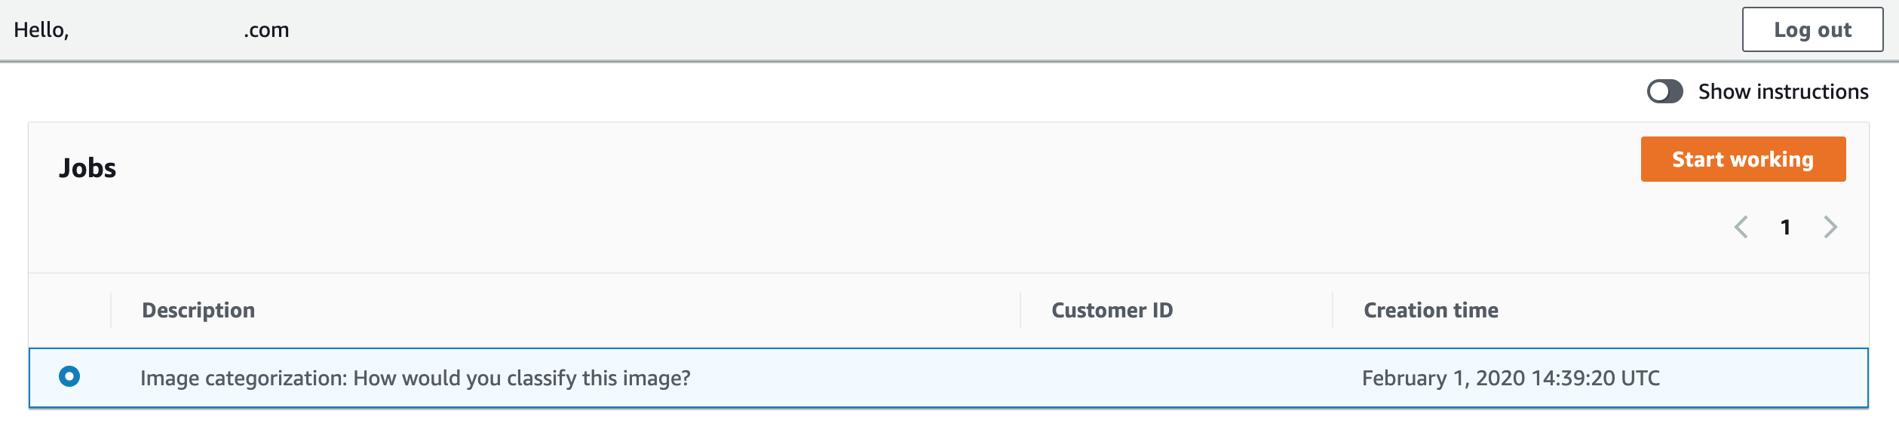Image resolution: width=1899 pixels, height=423 pixels.
Task: Click the empty Customer ID cell in job row
Action: (1177, 378)
